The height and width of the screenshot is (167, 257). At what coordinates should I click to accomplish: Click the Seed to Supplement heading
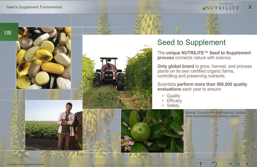pos(191,42)
